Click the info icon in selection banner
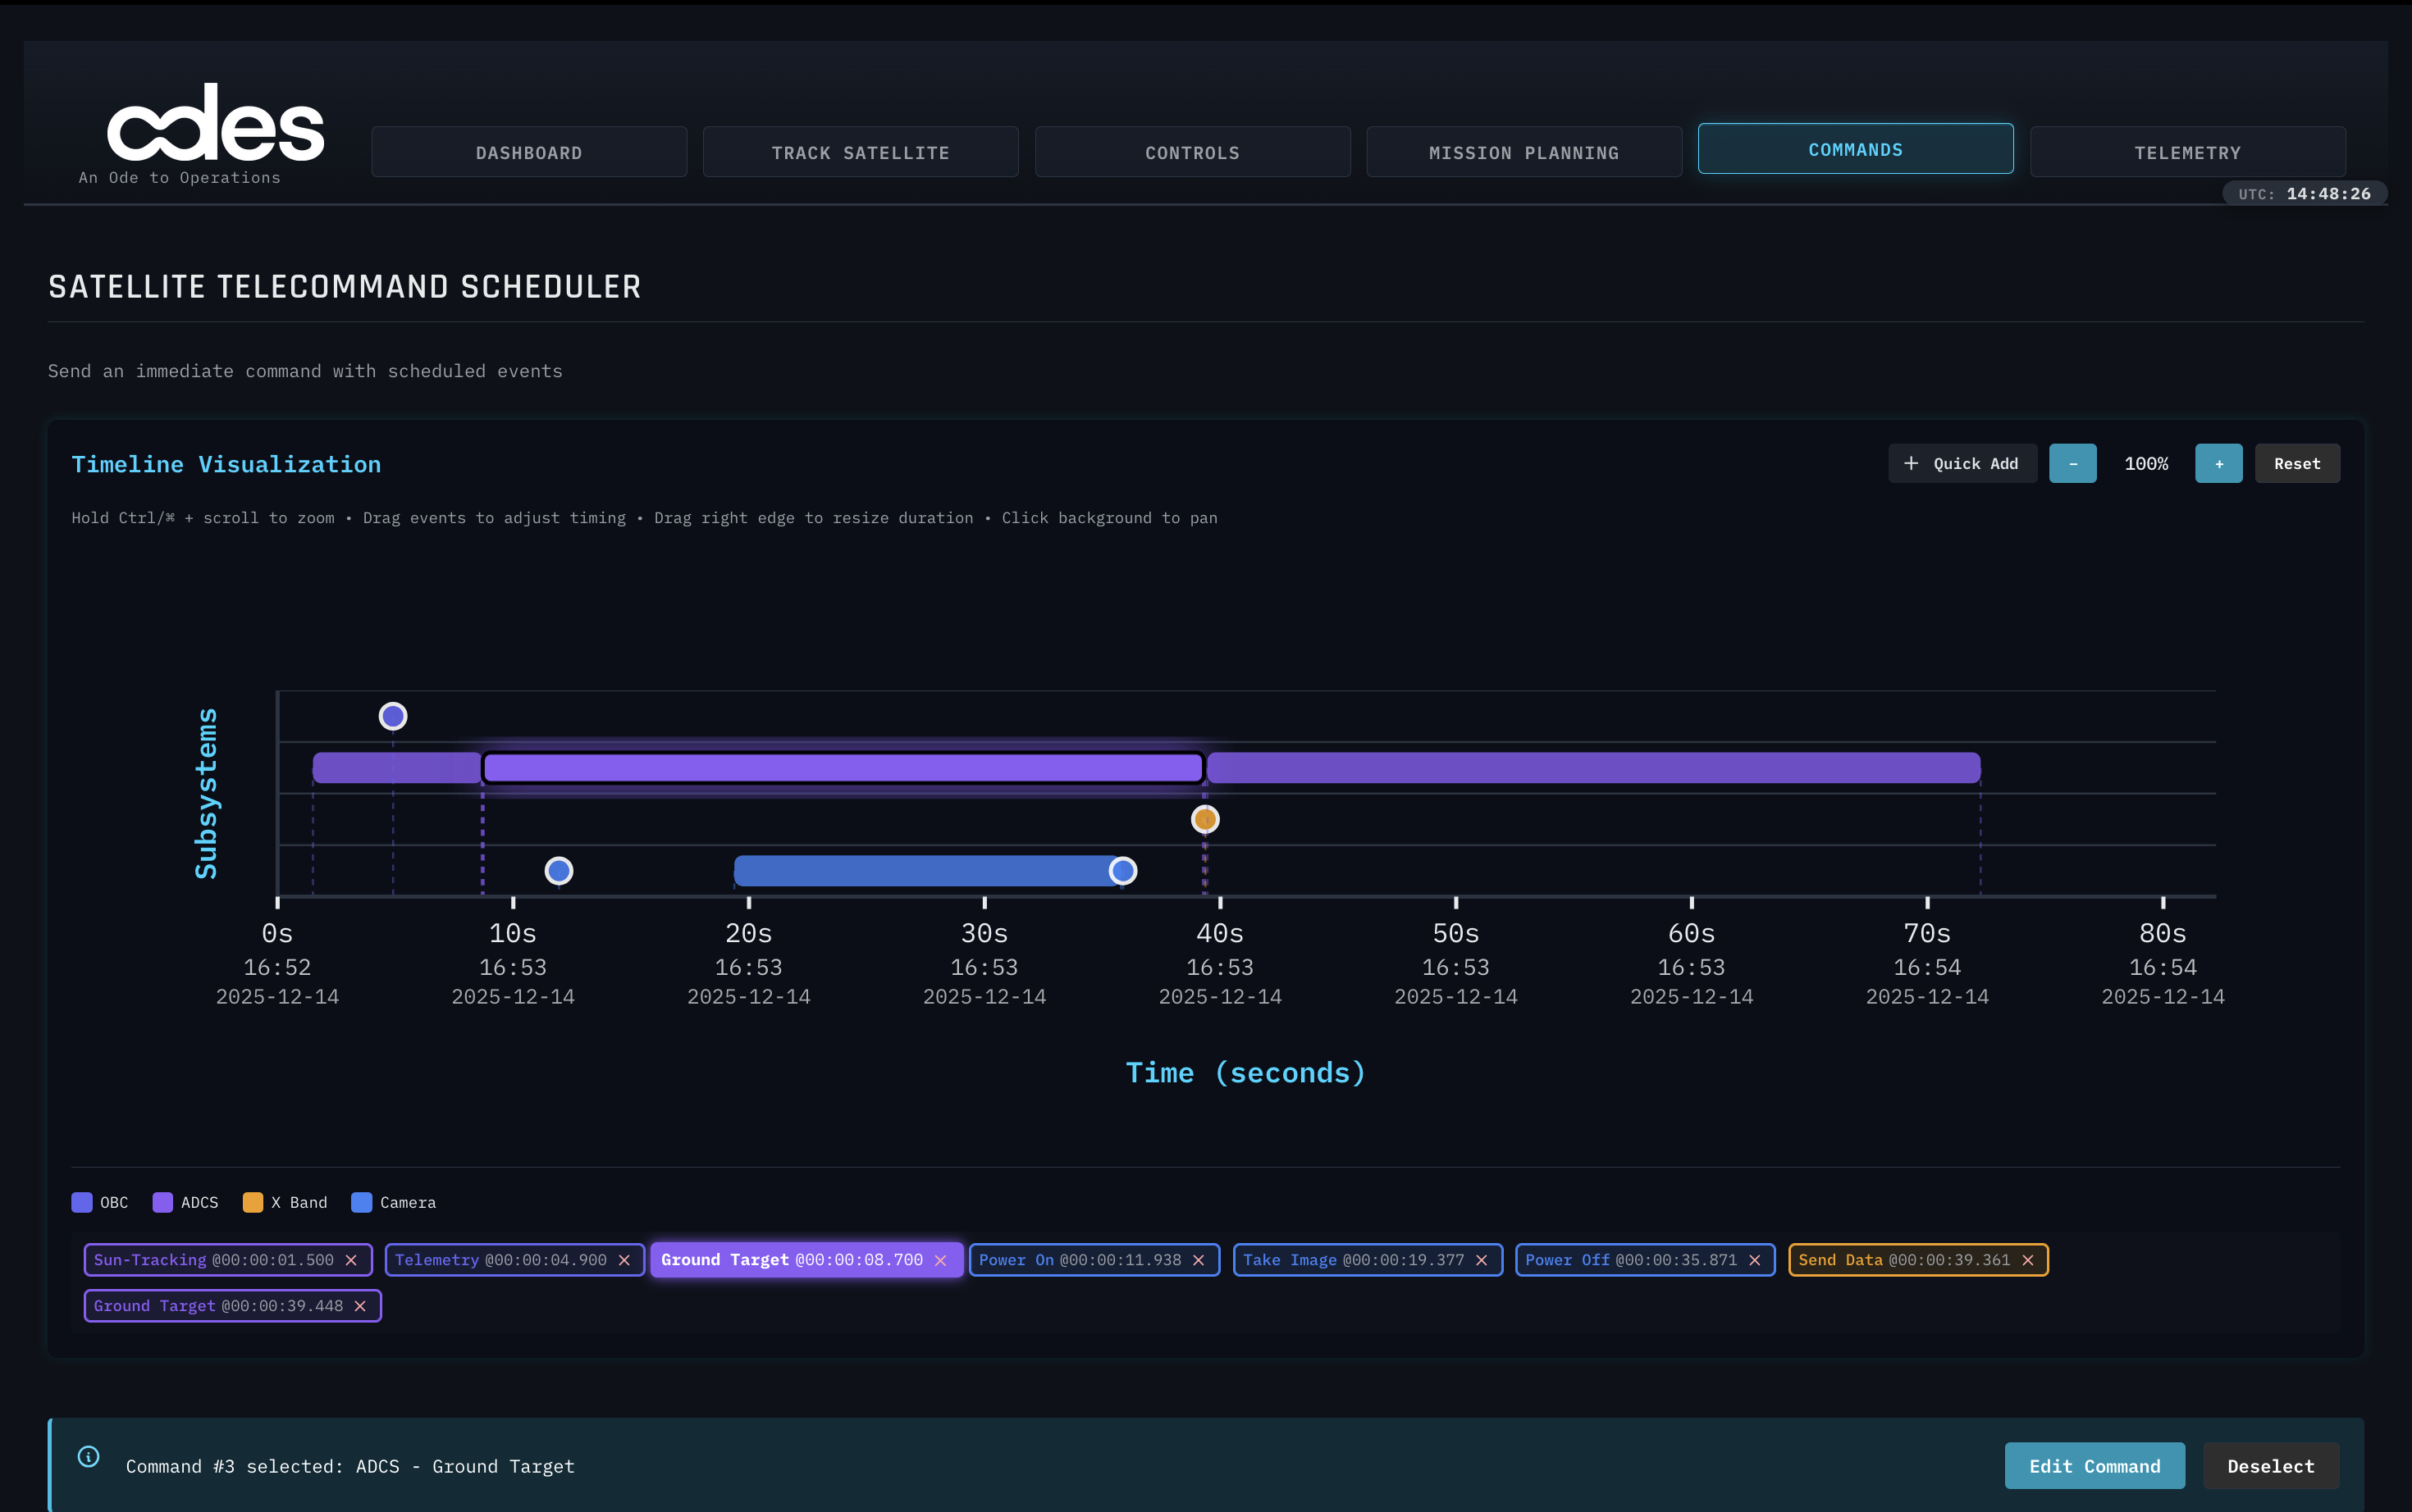The width and height of the screenshot is (2412, 1512). (x=89, y=1457)
